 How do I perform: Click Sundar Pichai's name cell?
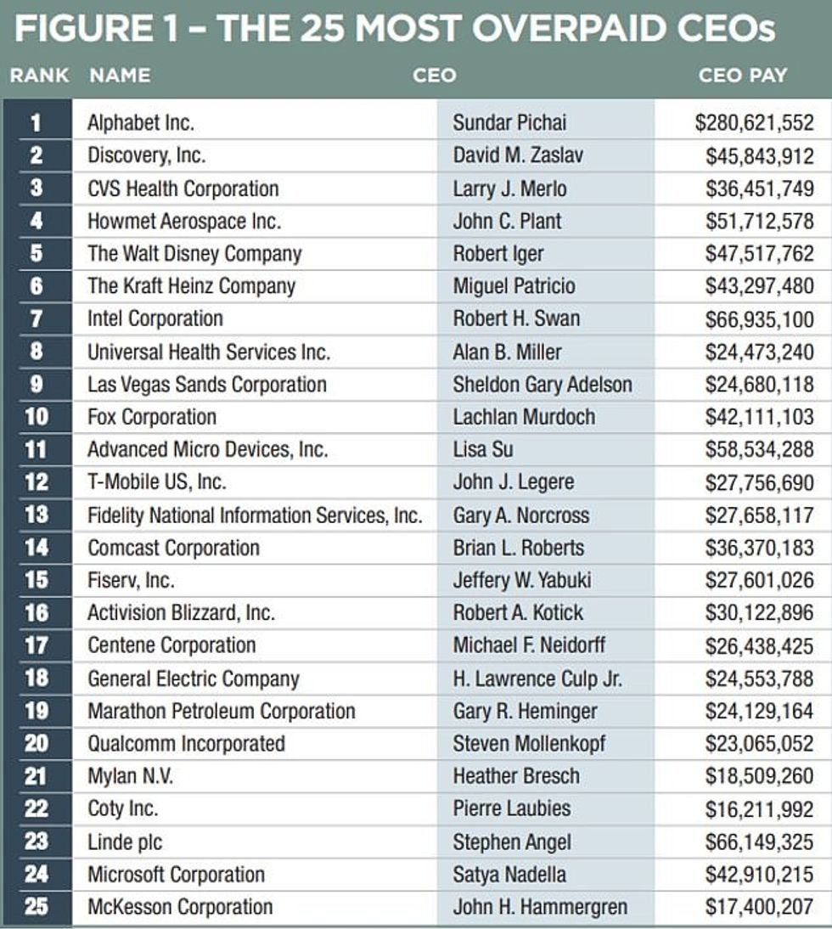(509, 122)
